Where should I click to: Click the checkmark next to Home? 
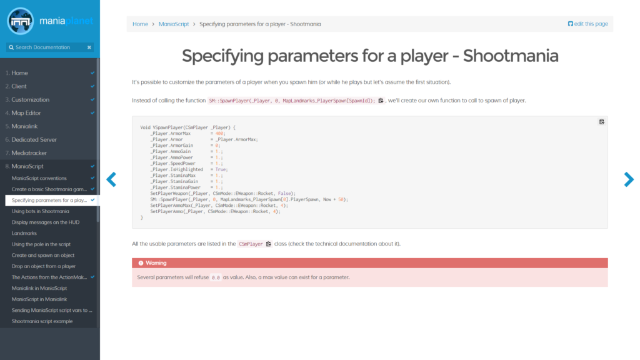[x=92, y=72]
